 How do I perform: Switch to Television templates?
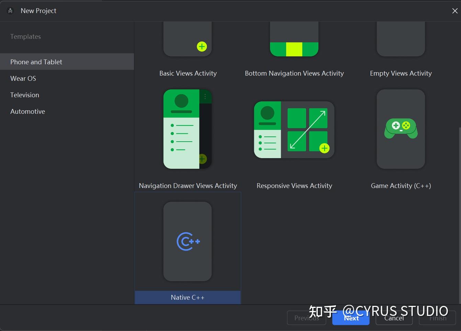[x=24, y=95]
